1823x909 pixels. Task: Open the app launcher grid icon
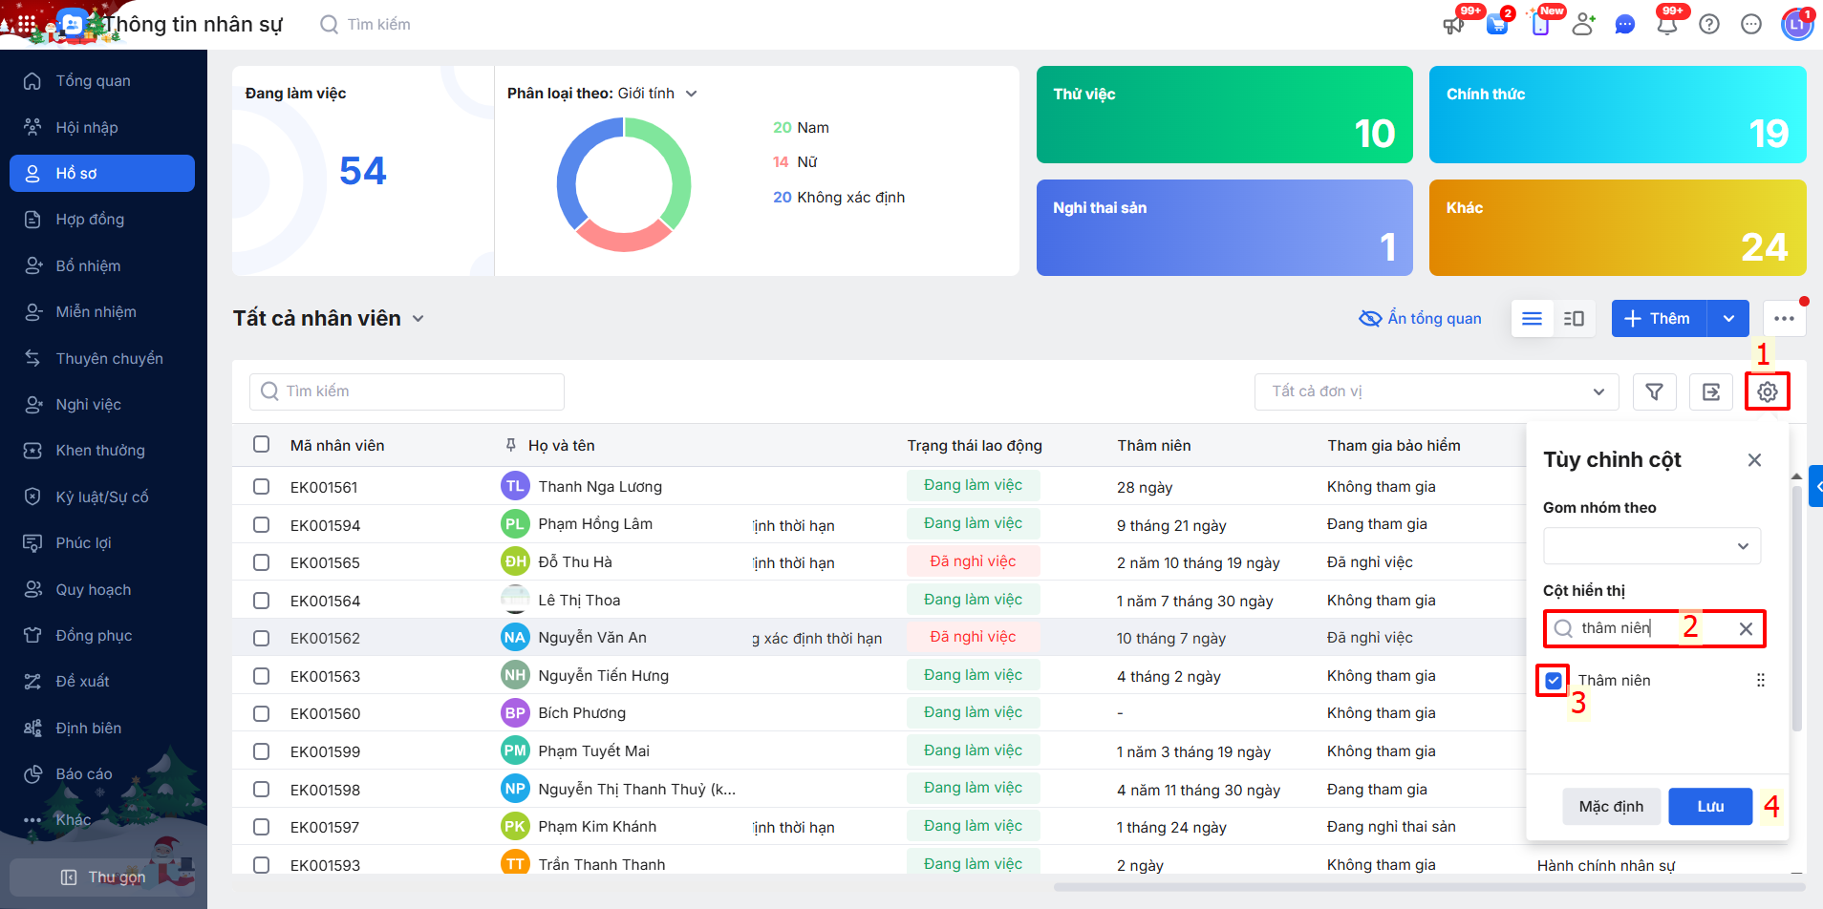coord(26,25)
